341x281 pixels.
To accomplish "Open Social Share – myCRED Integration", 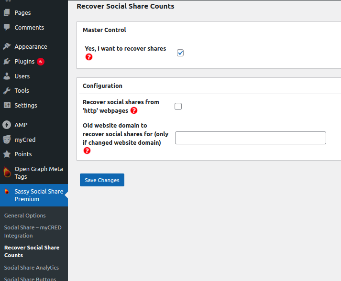I will (x=33, y=231).
